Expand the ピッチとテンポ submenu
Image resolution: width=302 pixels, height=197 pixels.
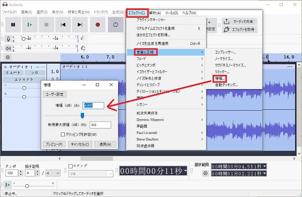pyautogui.click(x=166, y=65)
